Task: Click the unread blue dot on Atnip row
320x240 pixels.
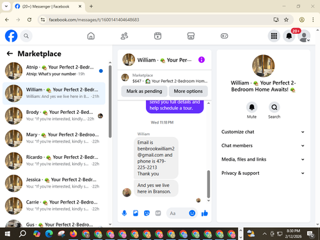Action: point(101,71)
